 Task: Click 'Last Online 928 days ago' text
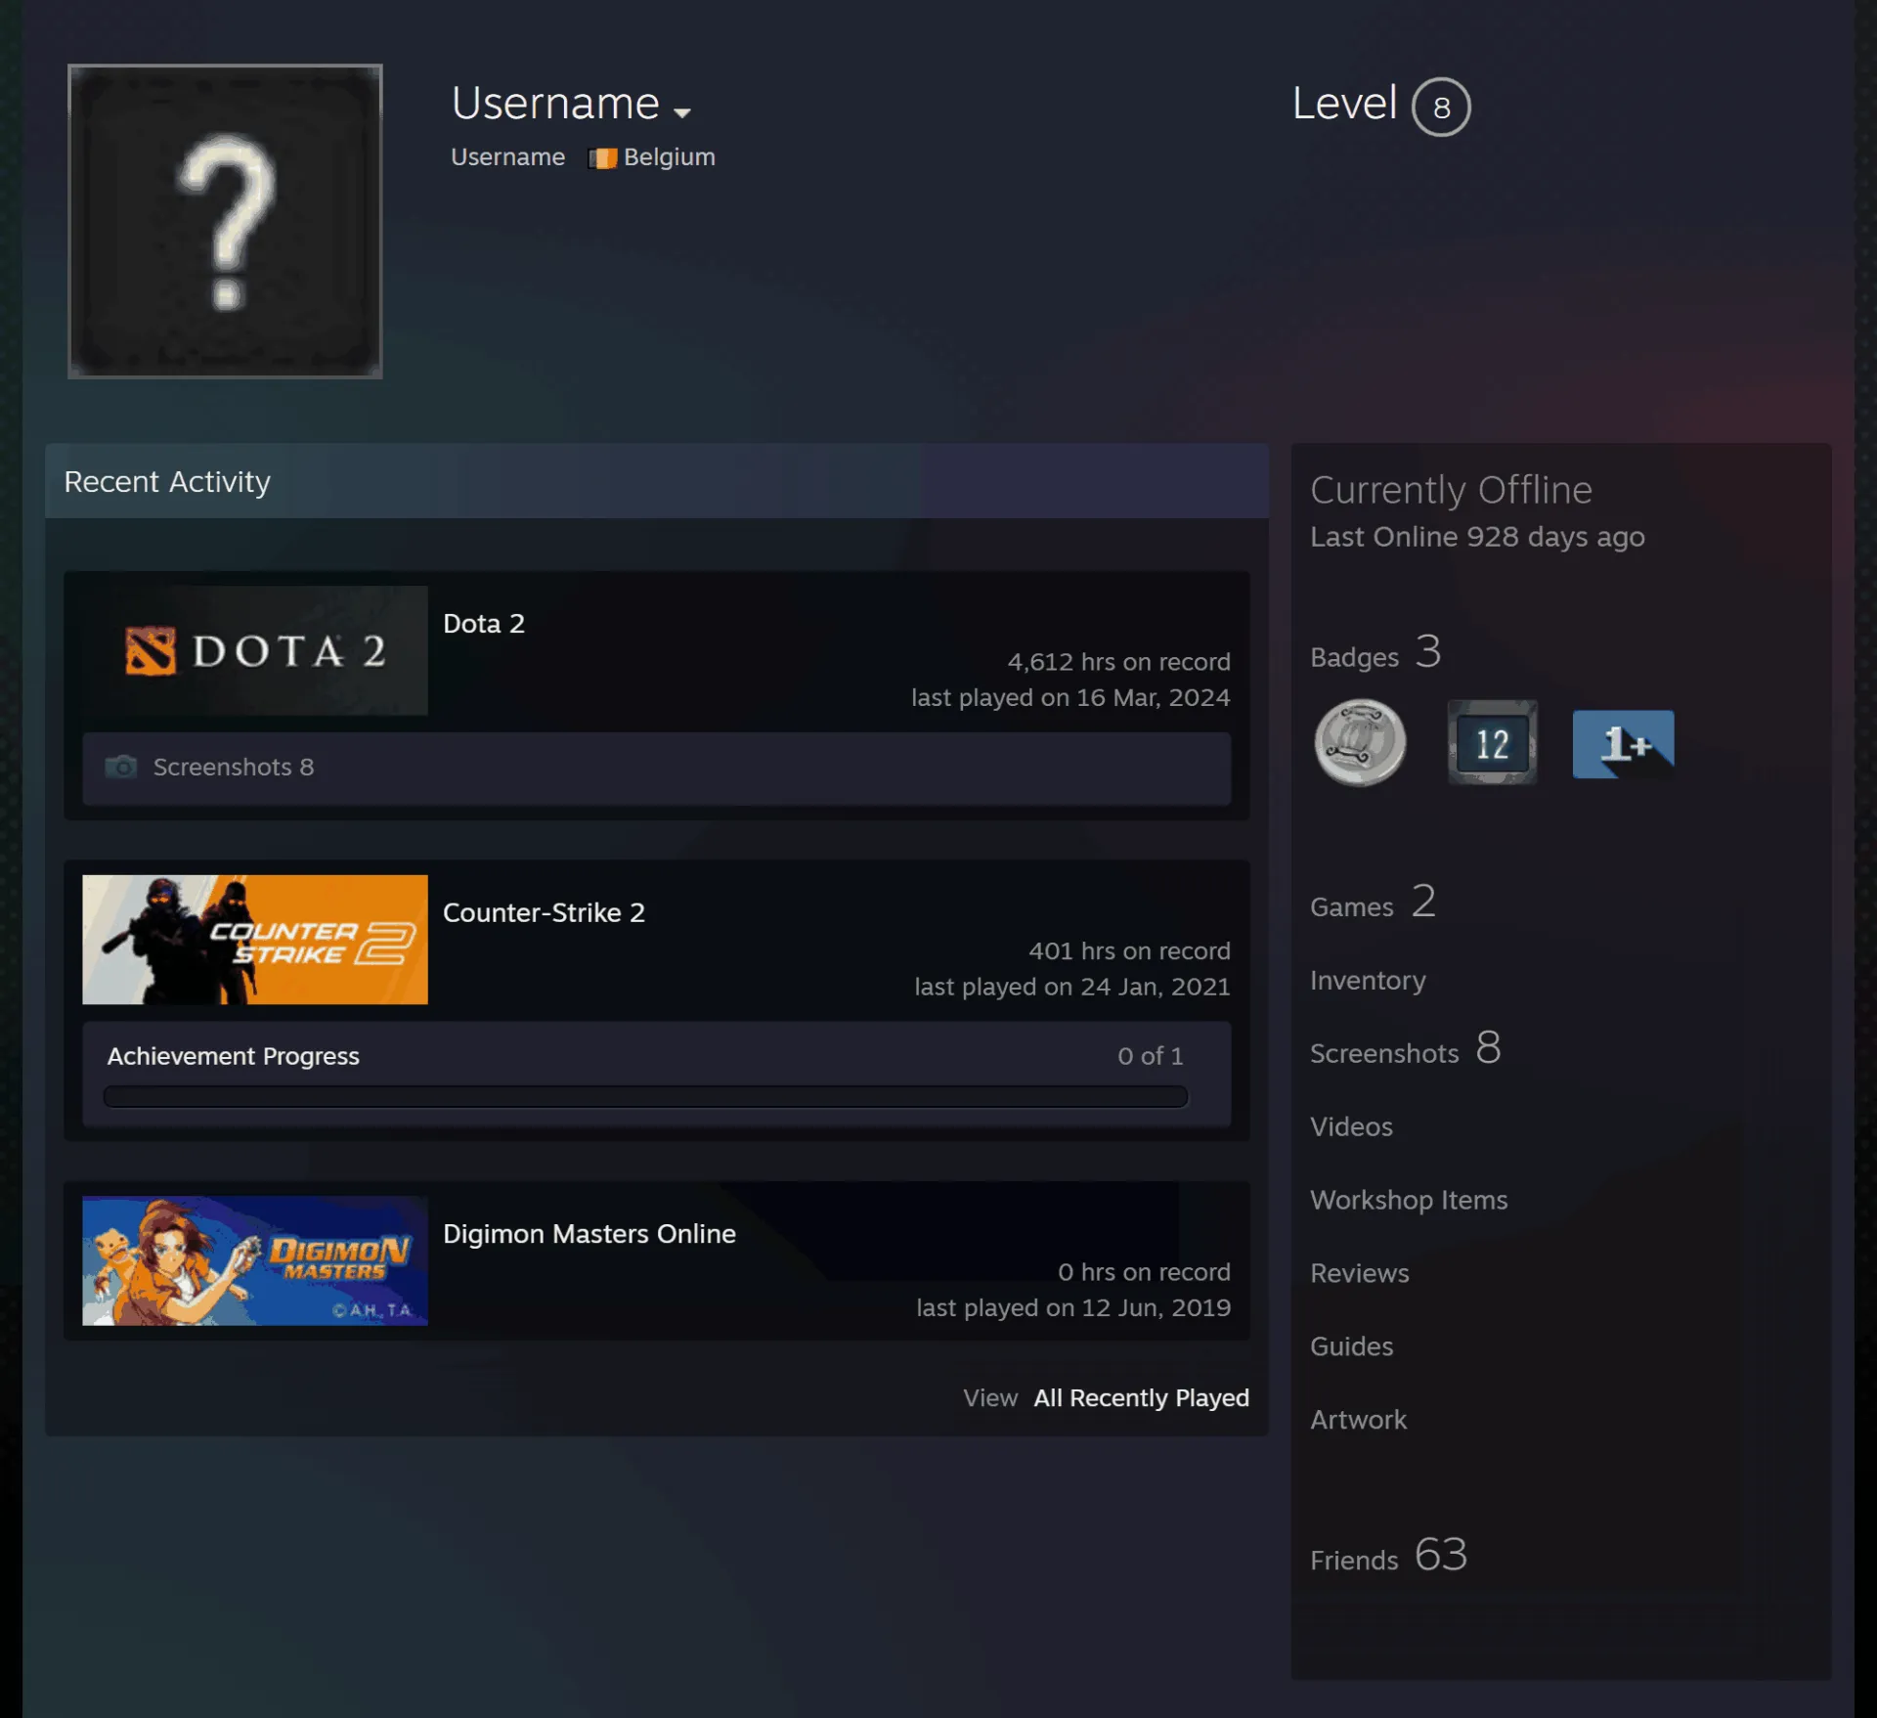1477,537
